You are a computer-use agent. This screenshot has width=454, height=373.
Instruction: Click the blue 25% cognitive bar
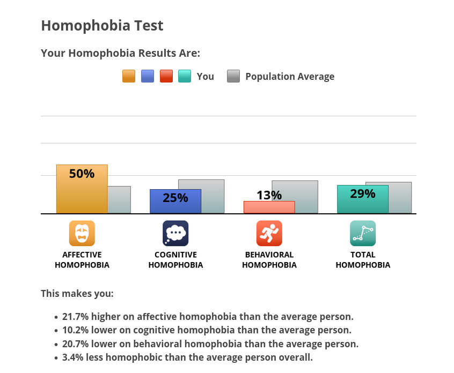point(175,202)
